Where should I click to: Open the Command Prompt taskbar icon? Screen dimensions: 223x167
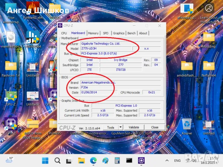pos(129,161)
